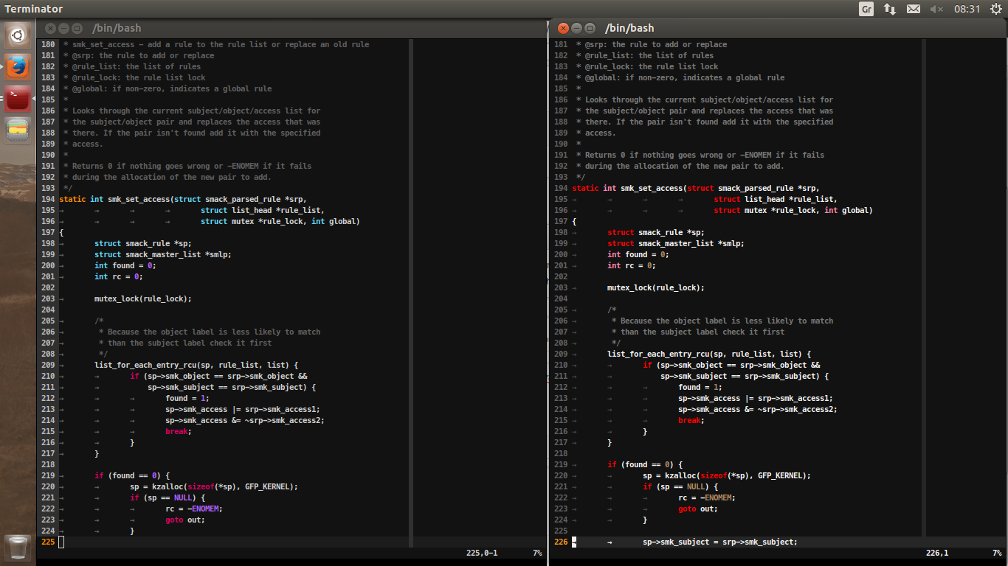Click 'static int smk_set_access' in left terminal
The width and height of the screenshot is (1008, 566).
click(114, 199)
